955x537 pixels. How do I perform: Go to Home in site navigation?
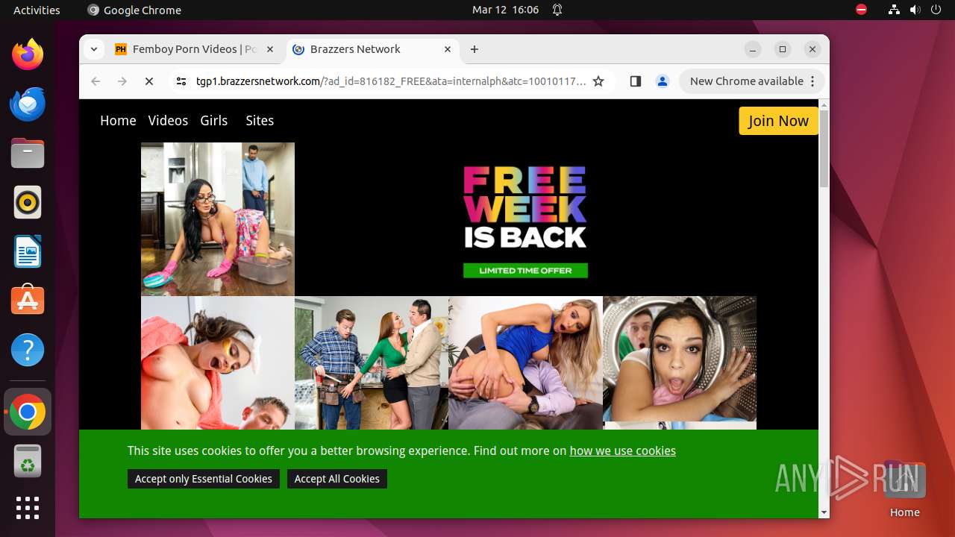118,121
